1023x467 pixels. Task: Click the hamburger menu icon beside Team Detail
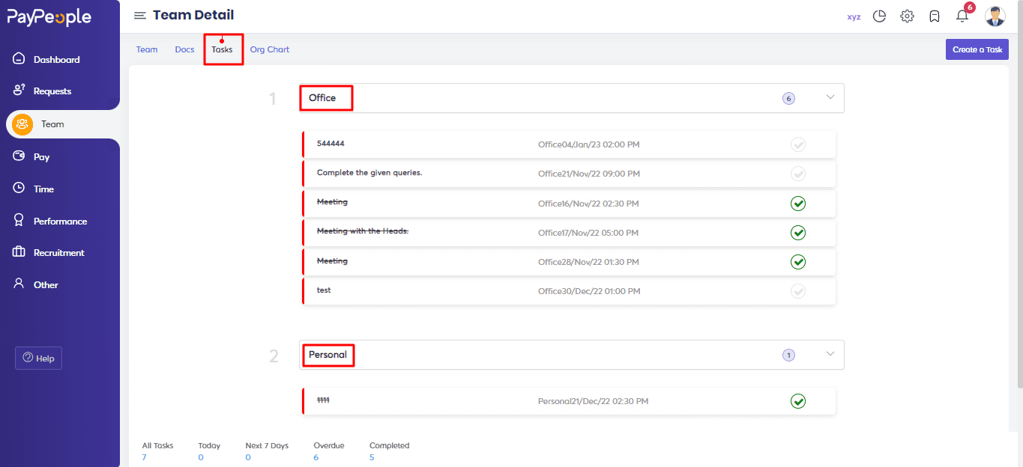pos(140,16)
